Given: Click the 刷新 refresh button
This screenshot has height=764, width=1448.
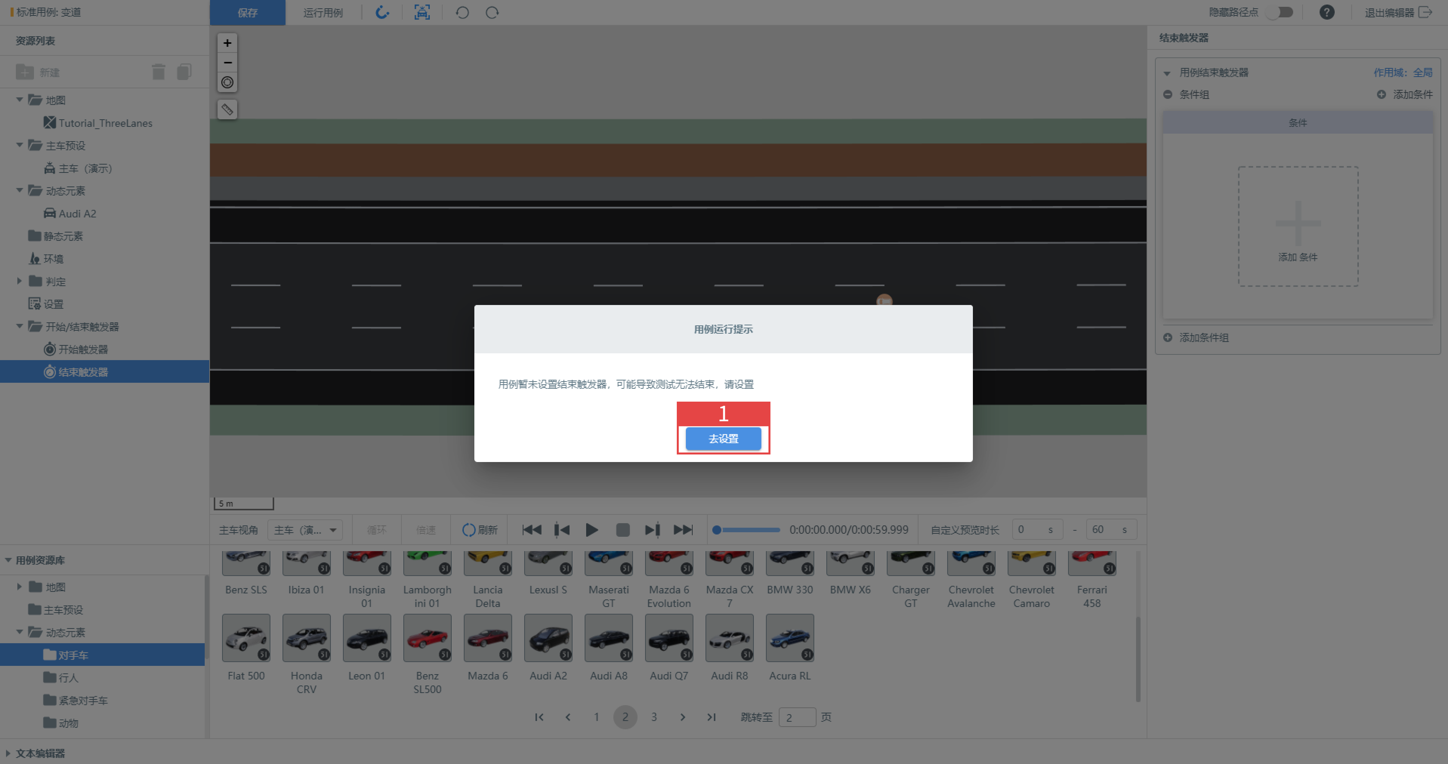Looking at the screenshot, I should point(480,530).
